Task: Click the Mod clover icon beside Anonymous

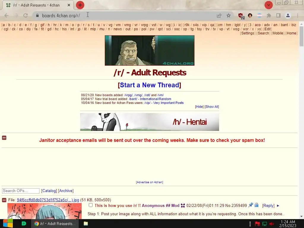Action: (183, 205)
